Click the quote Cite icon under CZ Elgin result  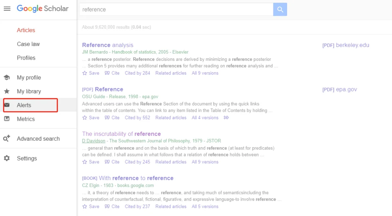[107, 206]
